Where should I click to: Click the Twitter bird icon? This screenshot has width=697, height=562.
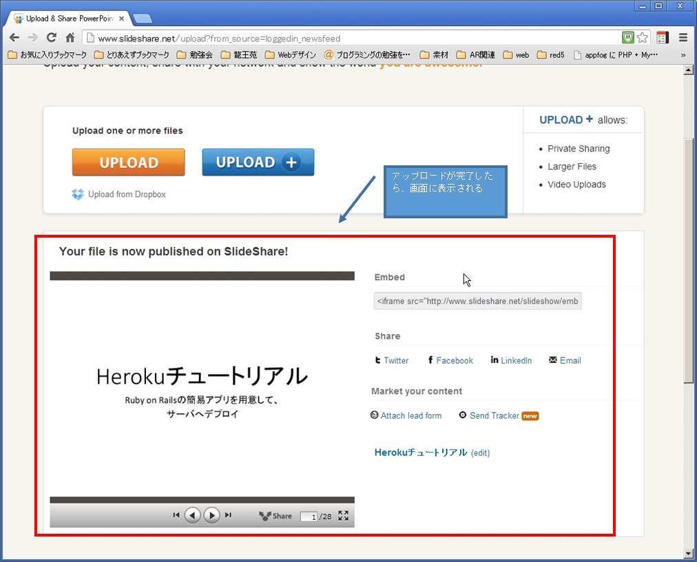point(378,360)
